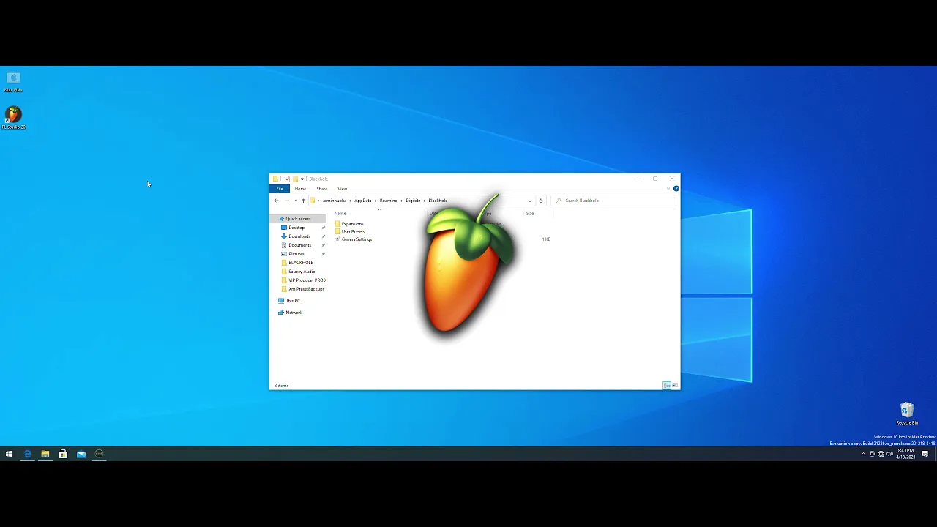Open the chevron after Digikitz breadcrumb
This screenshot has height=527, width=937.
tap(425, 201)
